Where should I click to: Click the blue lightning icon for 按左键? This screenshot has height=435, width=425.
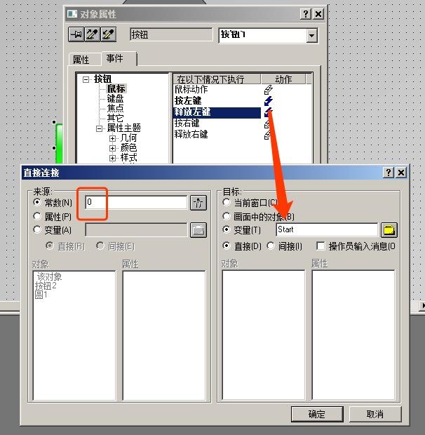pos(268,101)
